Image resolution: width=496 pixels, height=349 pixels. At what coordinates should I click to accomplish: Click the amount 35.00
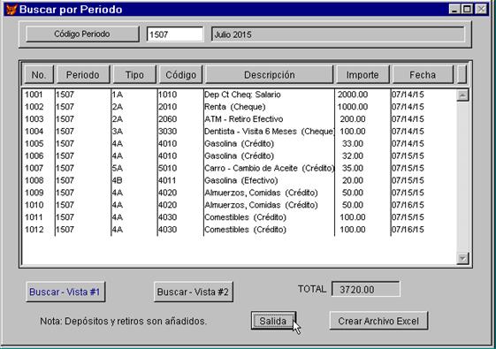pos(353,168)
